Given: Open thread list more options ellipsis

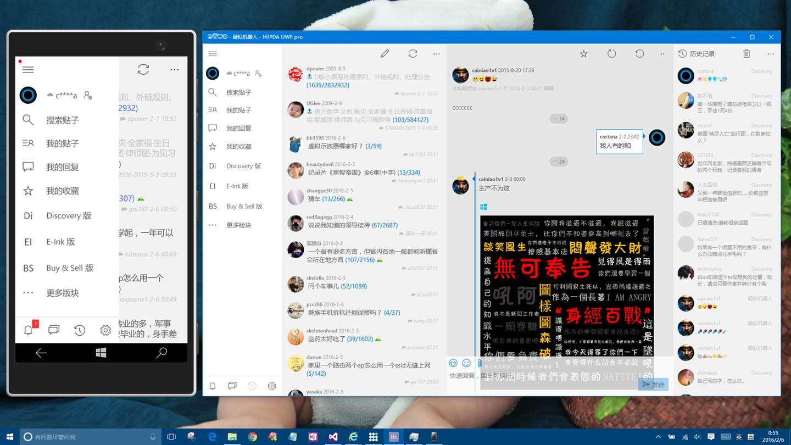Looking at the screenshot, I should (437, 54).
